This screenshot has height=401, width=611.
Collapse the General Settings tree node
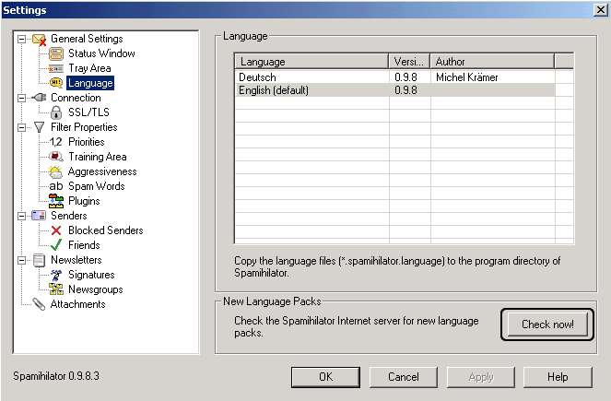pyautogui.click(x=22, y=39)
